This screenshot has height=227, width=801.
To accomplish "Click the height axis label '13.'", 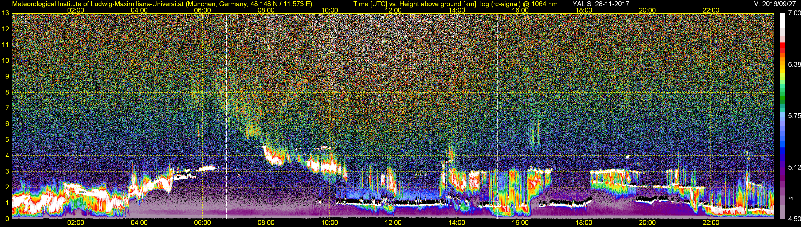I will pyautogui.click(x=6, y=13).
